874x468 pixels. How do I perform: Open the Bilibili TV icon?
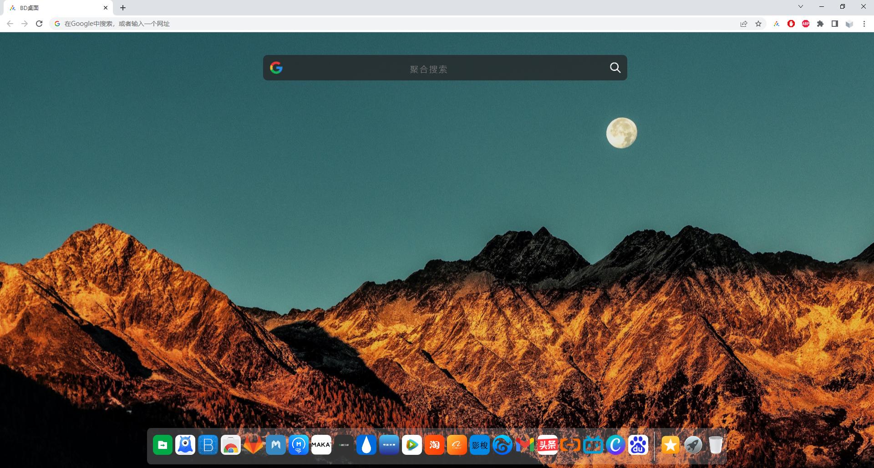[x=593, y=445]
